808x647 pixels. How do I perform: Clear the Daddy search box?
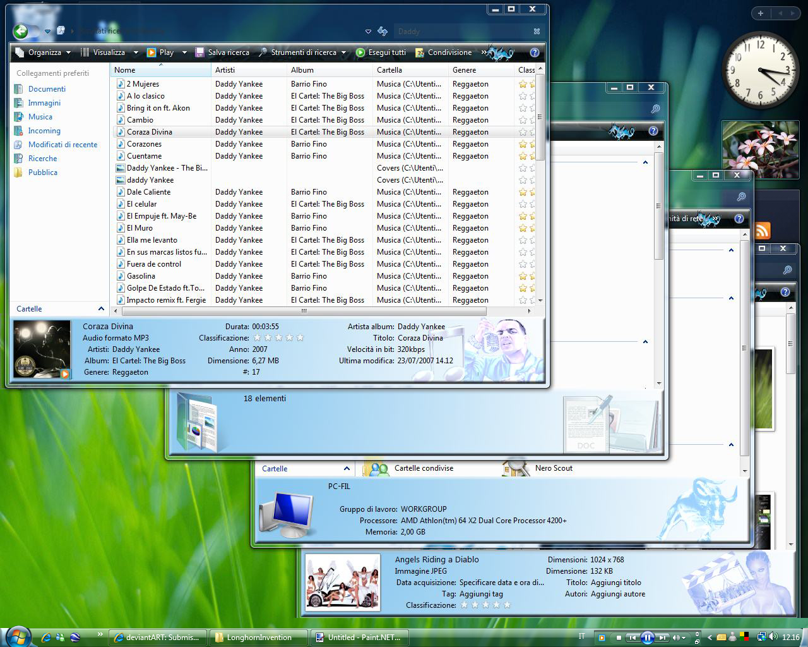click(x=537, y=31)
